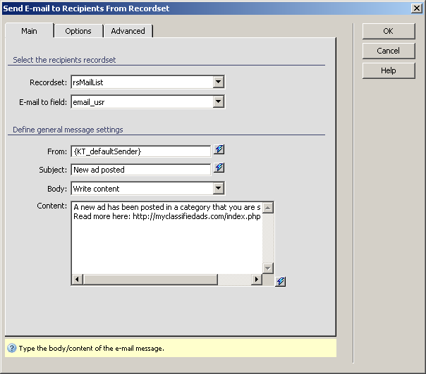Close the Send E-mail dialog window
Screen dimensions: 426x374
tap(417, 8)
